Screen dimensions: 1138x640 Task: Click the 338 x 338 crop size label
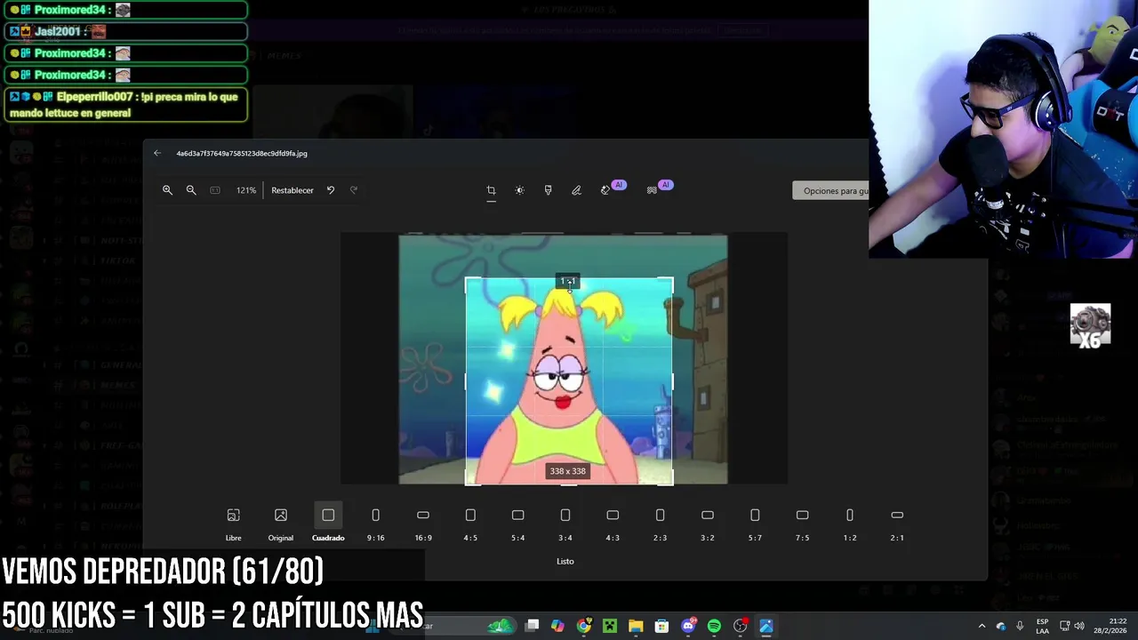(567, 471)
